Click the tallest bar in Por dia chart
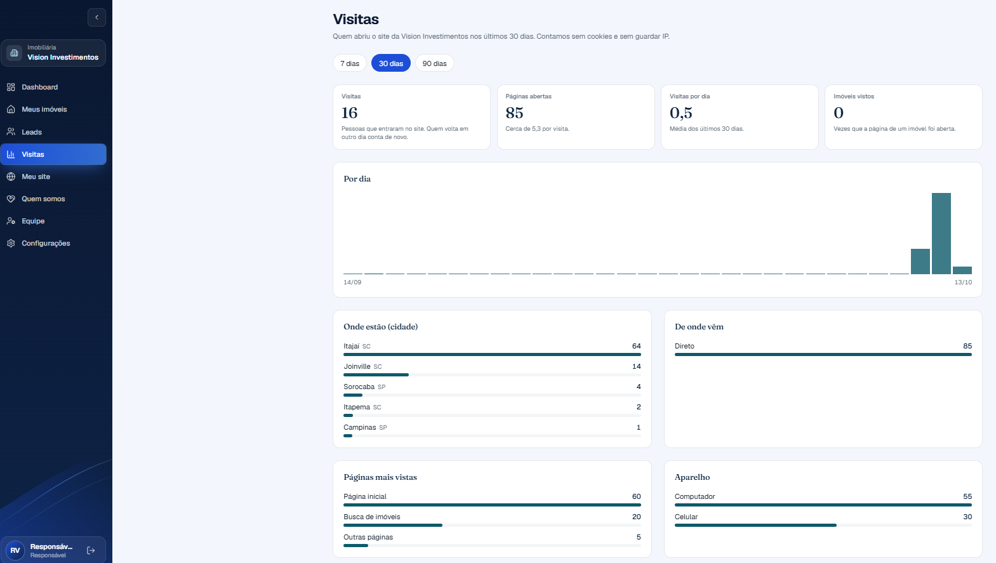Image resolution: width=996 pixels, height=563 pixels. (x=941, y=234)
